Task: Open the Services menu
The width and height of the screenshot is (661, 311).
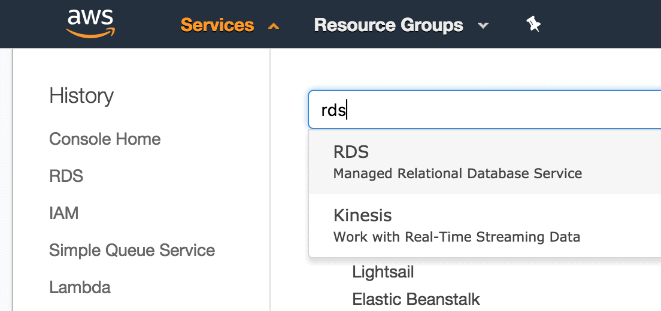Action: click(217, 25)
